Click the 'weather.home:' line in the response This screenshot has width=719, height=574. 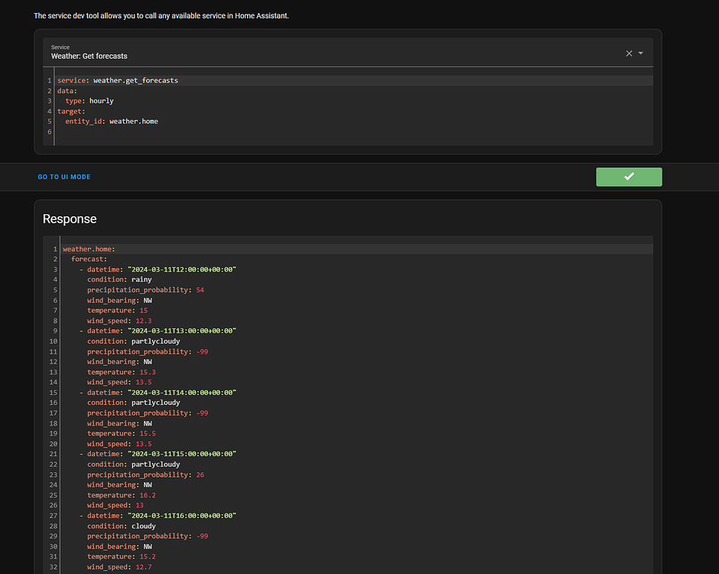tap(89, 249)
